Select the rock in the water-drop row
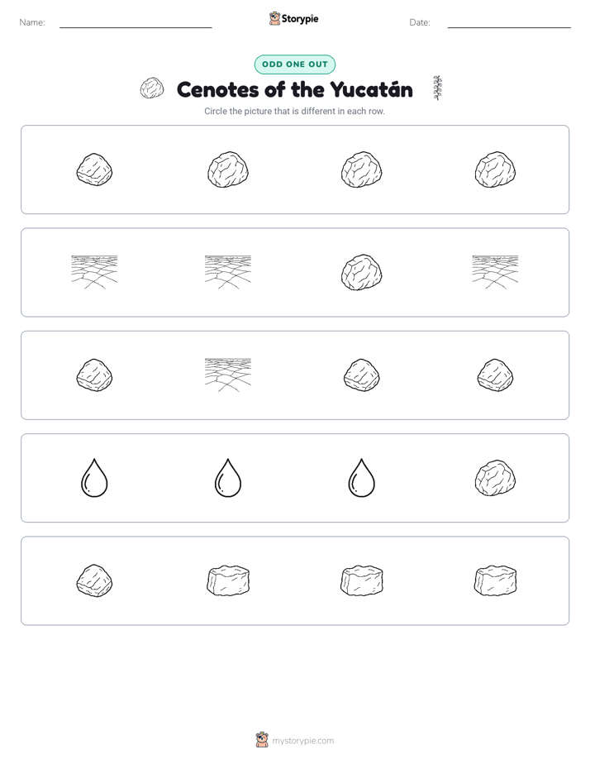The width and height of the screenshot is (590, 764). pyautogui.click(x=495, y=478)
